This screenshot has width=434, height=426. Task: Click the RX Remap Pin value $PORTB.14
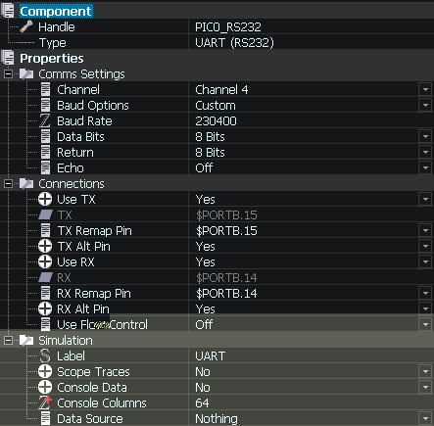tap(226, 294)
